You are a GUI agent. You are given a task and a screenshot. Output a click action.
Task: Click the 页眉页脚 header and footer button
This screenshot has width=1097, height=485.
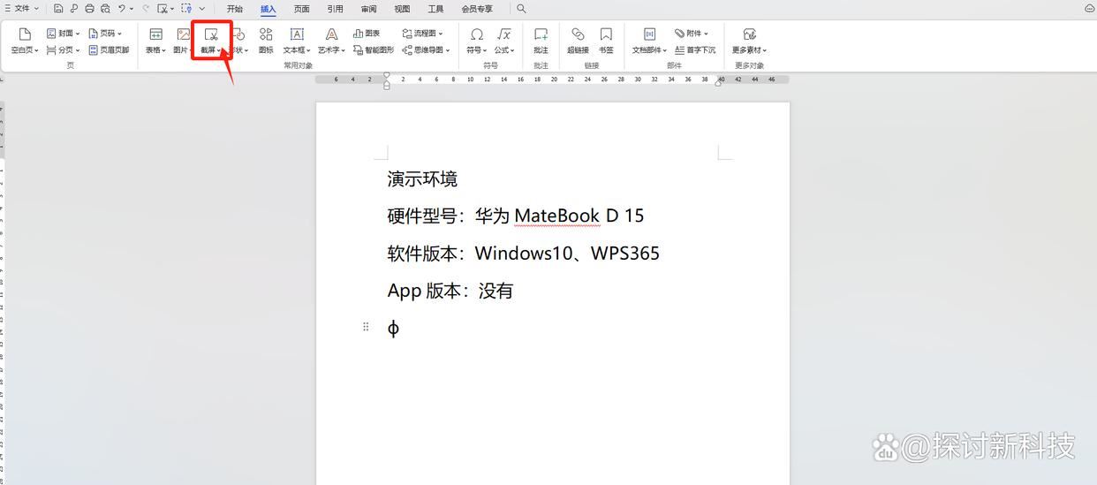tap(110, 50)
